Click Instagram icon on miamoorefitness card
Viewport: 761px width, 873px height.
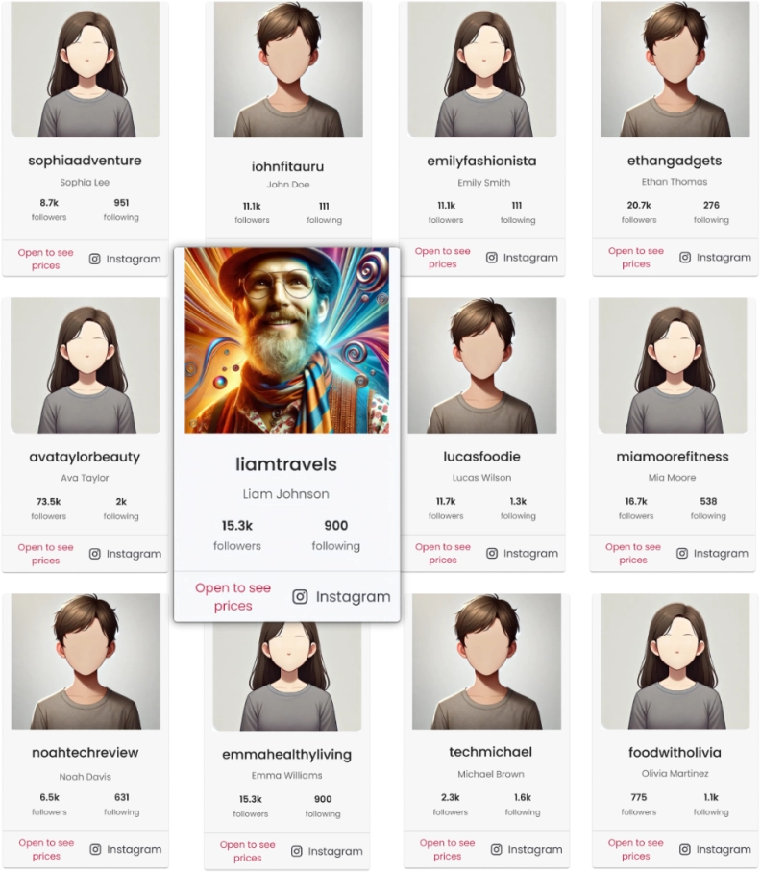[x=682, y=554]
